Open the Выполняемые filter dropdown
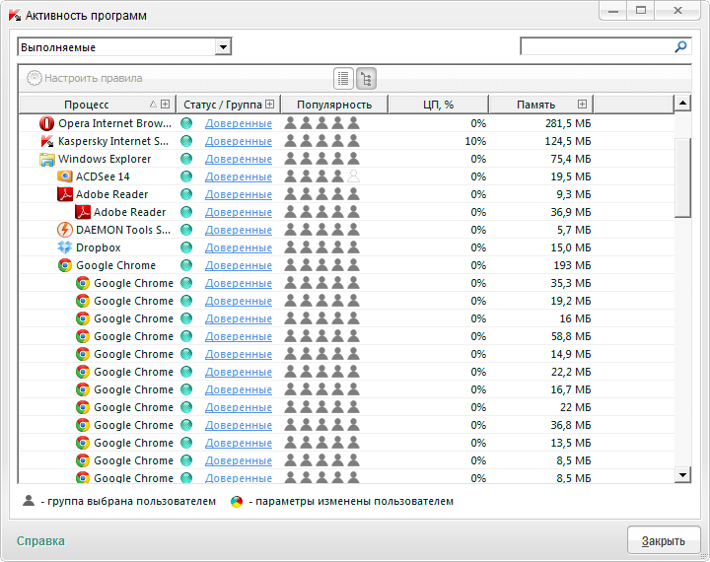This screenshot has height=562, width=710. (223, 47)
